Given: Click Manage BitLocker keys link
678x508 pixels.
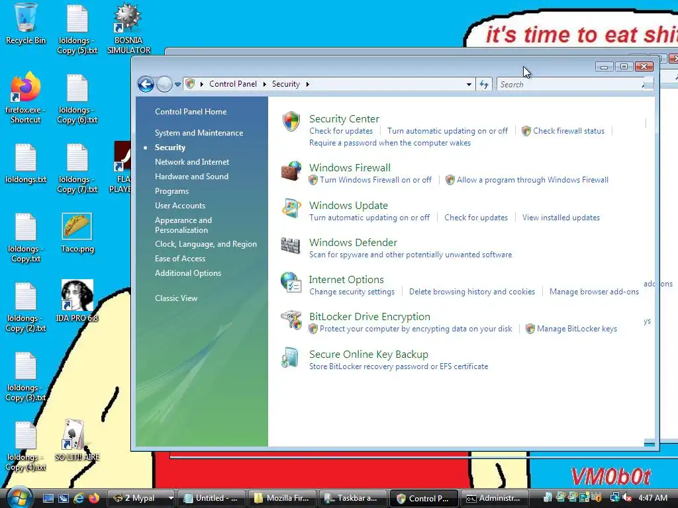Looking at the screenshot, I should coord(577,329).
